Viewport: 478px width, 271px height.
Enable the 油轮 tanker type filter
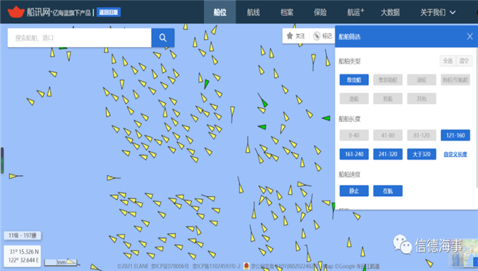(422, 80)
